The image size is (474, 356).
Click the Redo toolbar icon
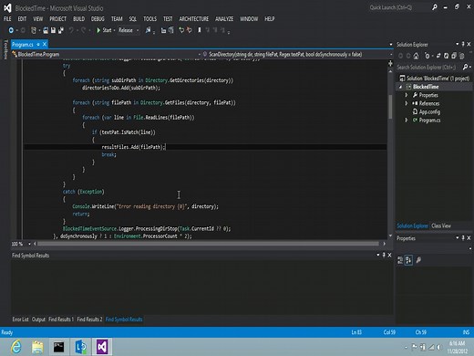pos(83,30)
